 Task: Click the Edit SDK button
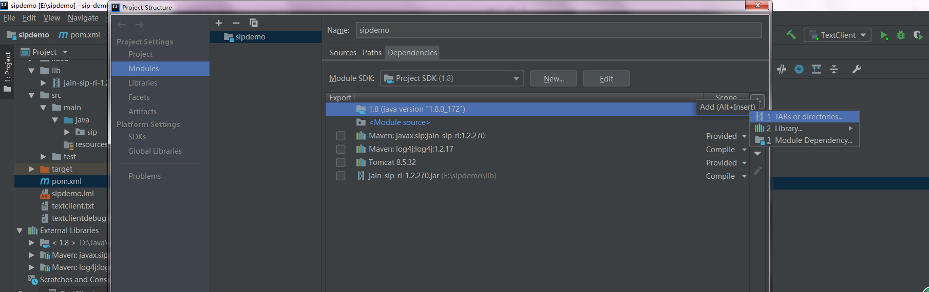[606, 78]
